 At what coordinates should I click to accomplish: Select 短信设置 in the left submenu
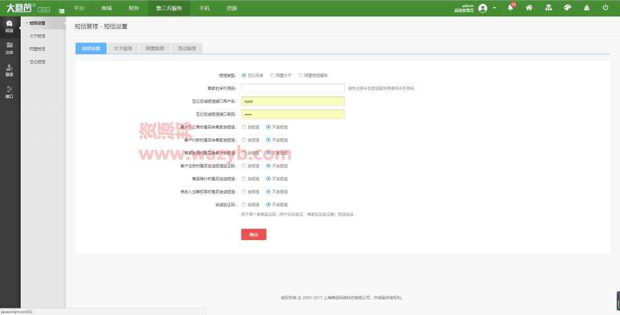point(37,23)
